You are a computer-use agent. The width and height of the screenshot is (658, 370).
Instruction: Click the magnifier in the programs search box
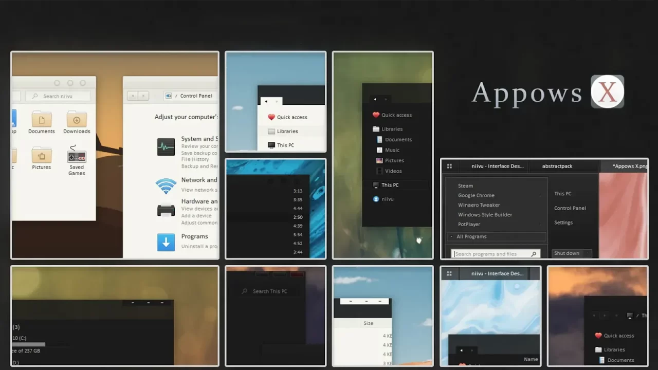(x=534, y=254)
